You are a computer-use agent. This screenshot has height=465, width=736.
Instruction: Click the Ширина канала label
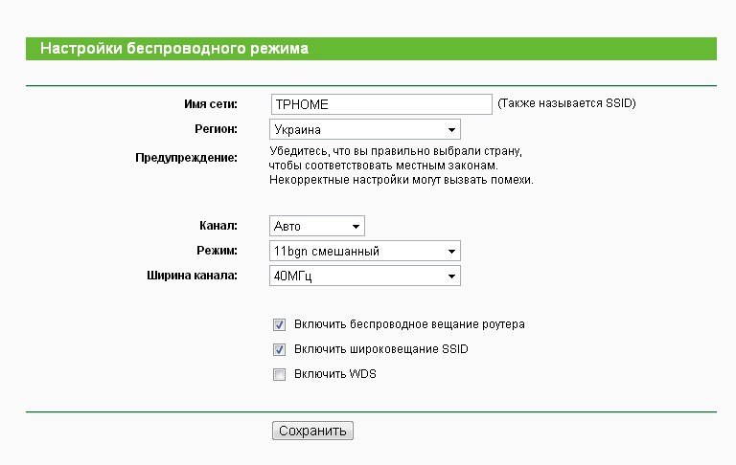coord(192,276)
